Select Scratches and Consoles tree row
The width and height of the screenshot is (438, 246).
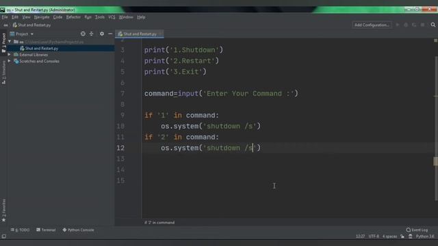point(39,61)
